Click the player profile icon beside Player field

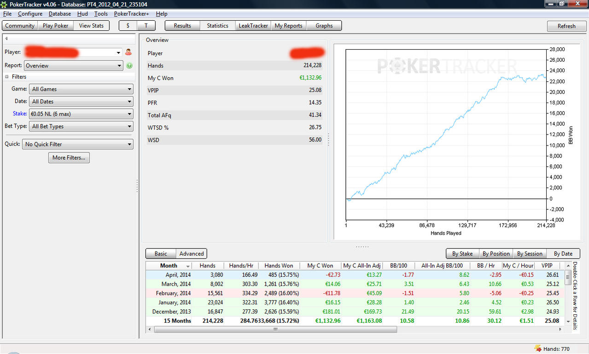pos(128,52)
